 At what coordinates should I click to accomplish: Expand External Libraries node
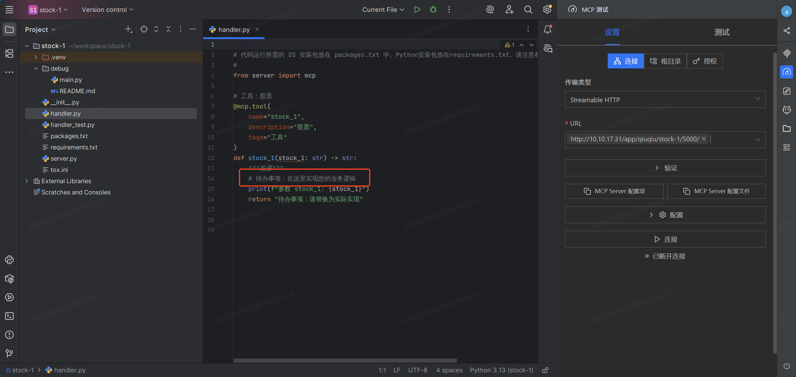27,181
